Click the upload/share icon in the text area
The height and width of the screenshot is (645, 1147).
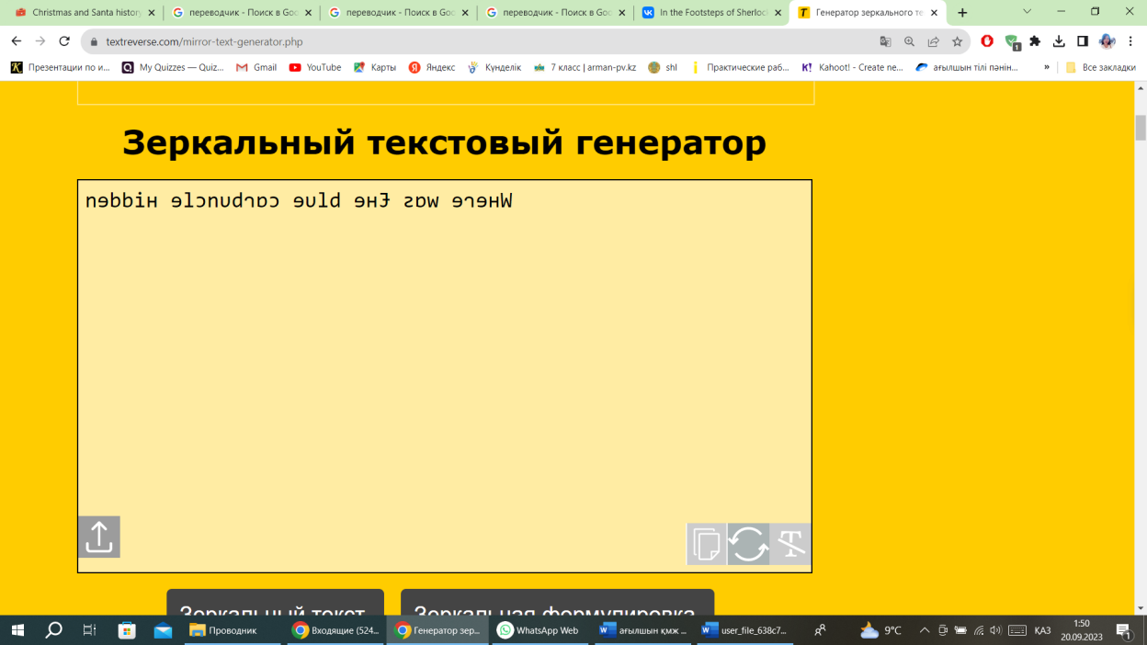point(98,537)
